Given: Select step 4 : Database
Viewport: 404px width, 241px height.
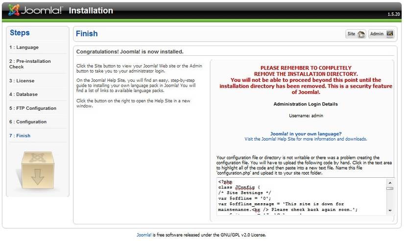Looking at the screenshot, I should tap(24, 95).
